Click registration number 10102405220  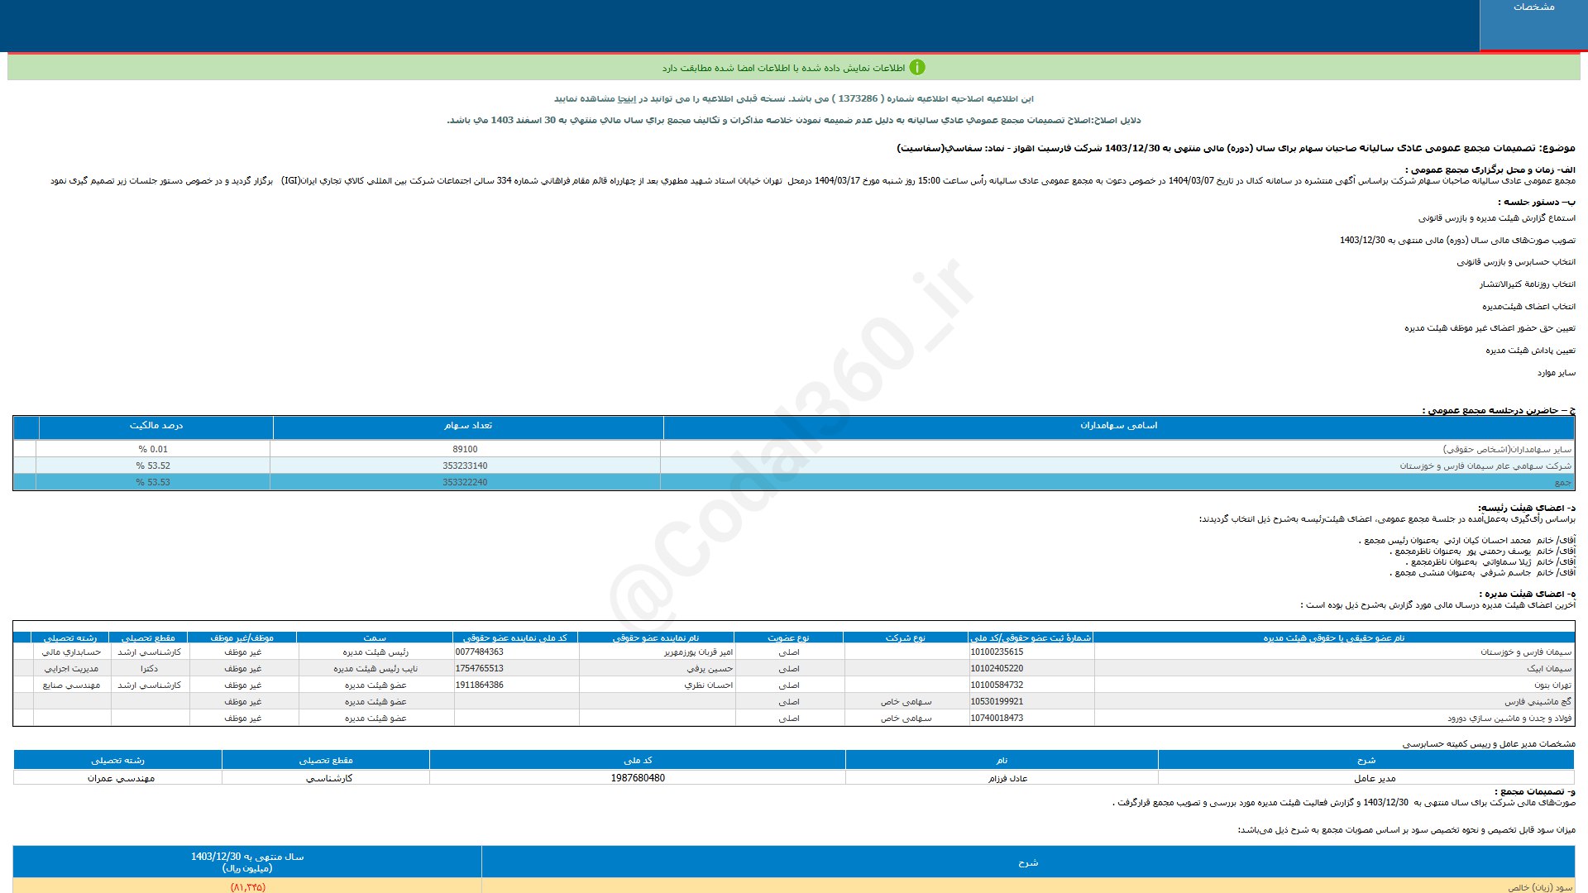997,668
